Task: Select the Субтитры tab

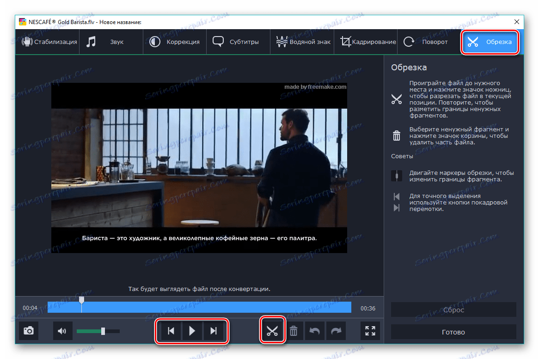Action: coord(238,42)
